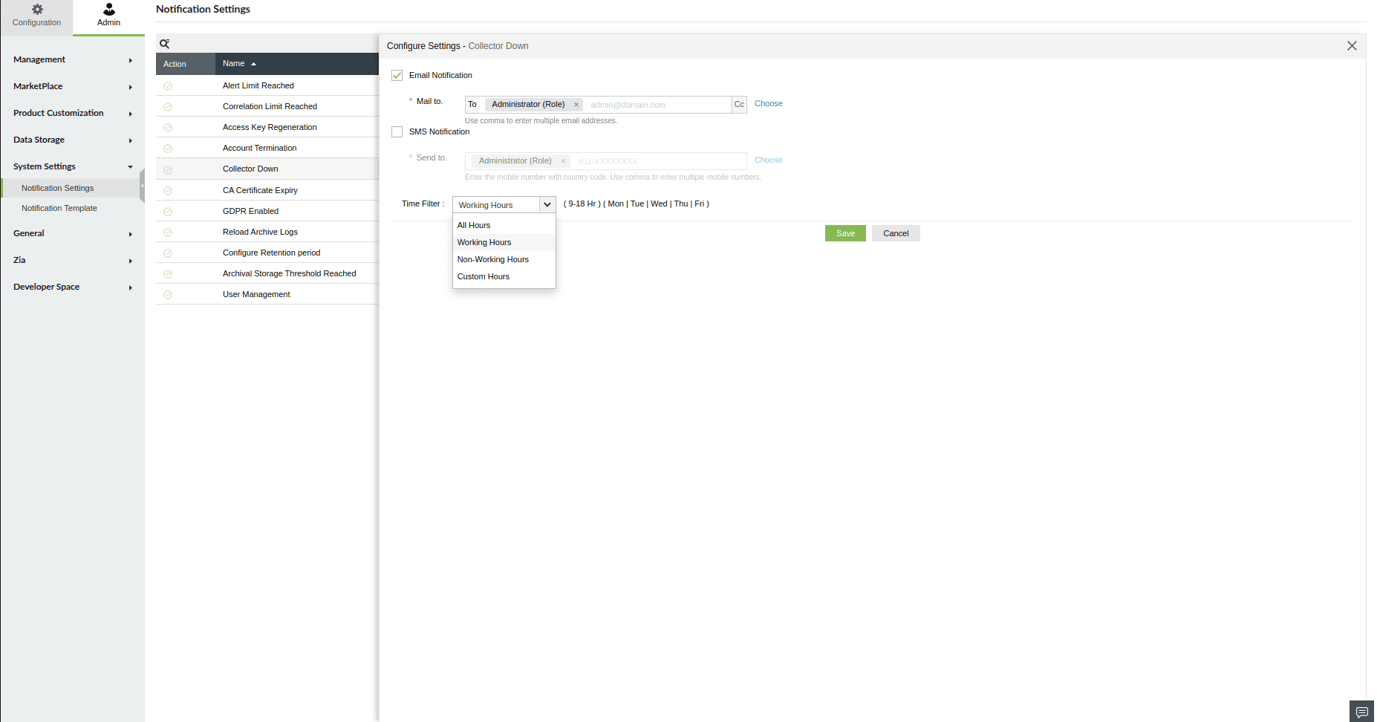
Task: Toggle status icon for Alert Limit Reached
Action: click(168, 86)
